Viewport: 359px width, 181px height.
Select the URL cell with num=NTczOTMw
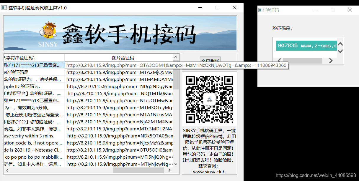(119, 100)
